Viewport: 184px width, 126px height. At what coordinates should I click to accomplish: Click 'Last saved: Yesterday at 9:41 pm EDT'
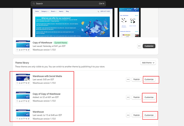(x=49, y=46)
